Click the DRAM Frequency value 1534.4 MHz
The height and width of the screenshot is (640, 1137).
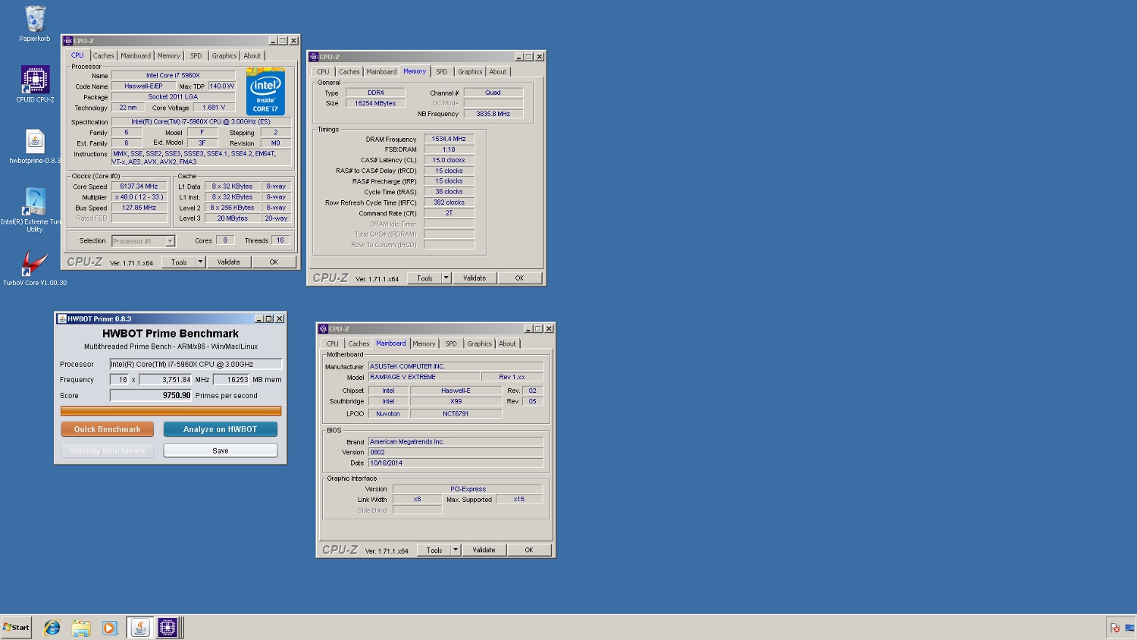click(449, 140)
